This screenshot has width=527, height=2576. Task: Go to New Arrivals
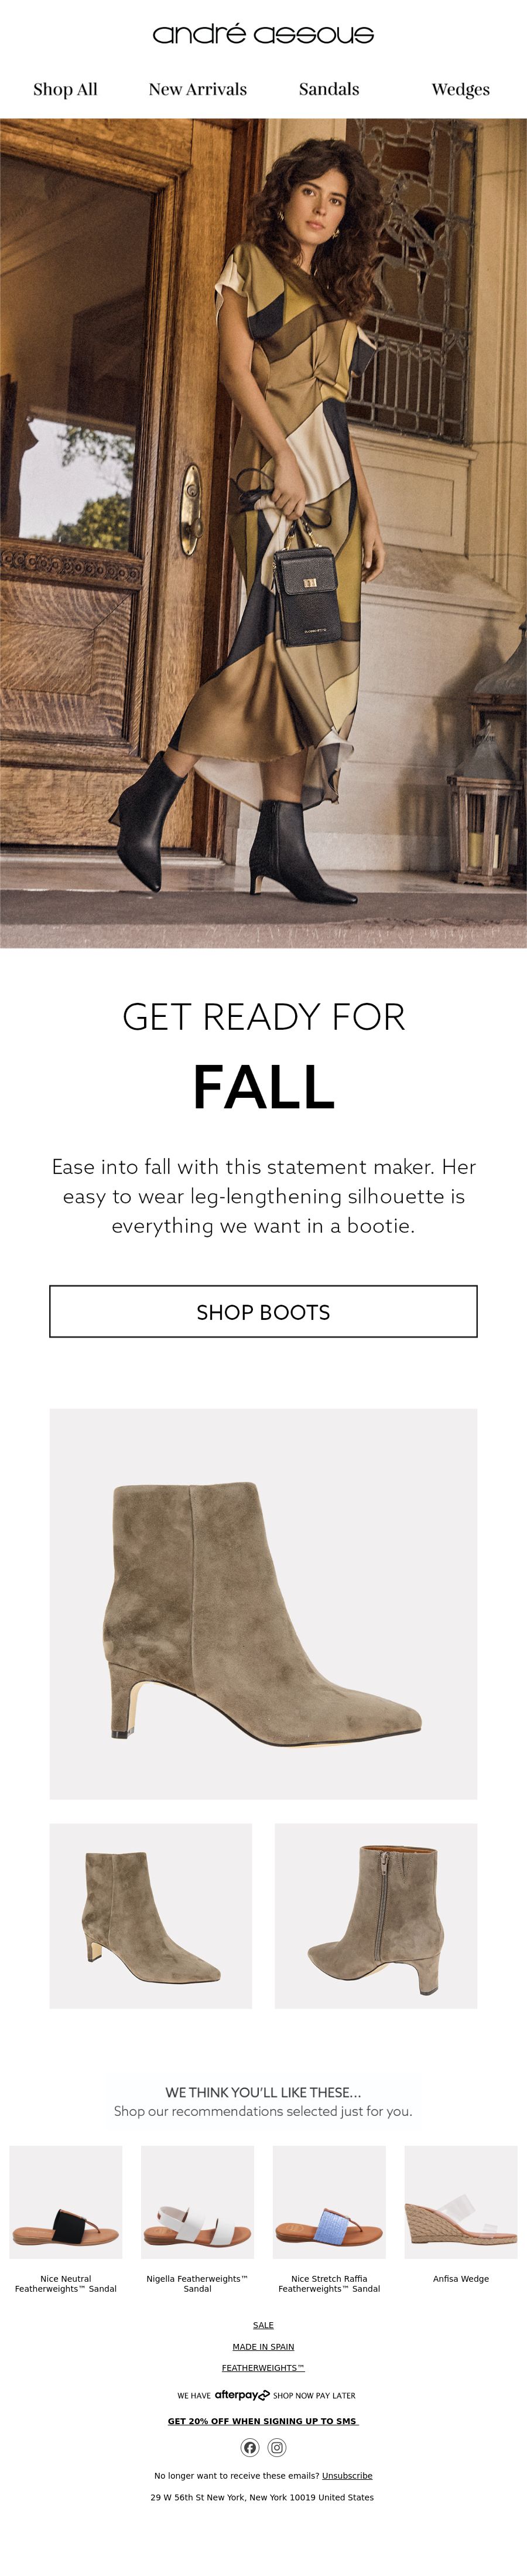(x=198, y=89)
